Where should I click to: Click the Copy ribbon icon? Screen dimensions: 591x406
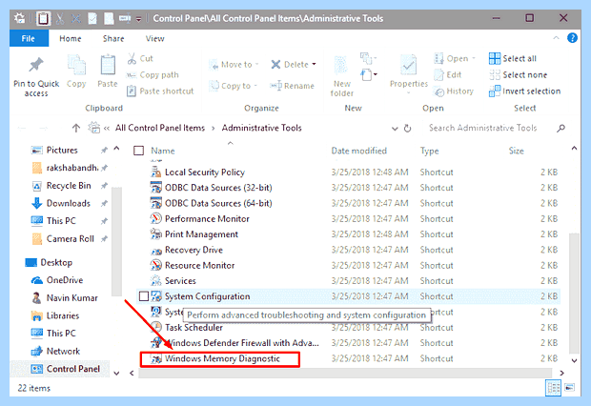point(76,65)
